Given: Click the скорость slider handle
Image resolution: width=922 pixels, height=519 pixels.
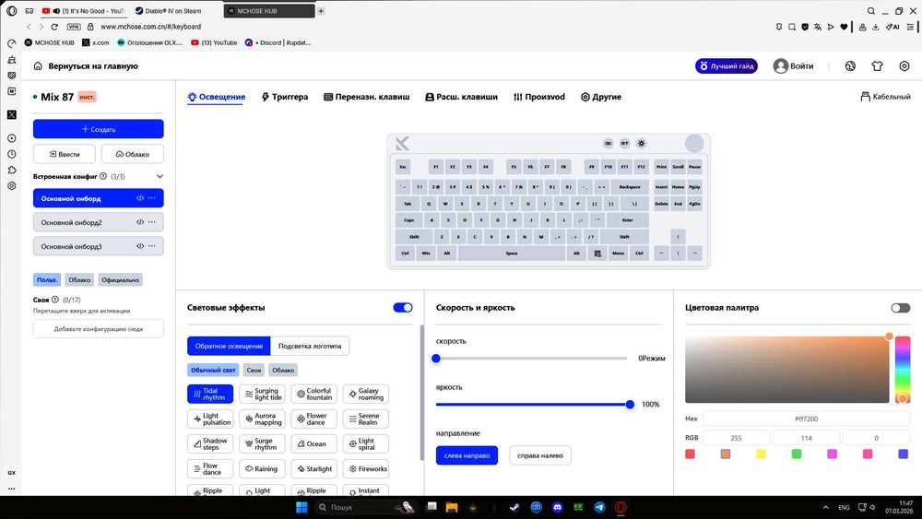Looking at the screenshot, I should pyautogui.click(x=436, y=358).
